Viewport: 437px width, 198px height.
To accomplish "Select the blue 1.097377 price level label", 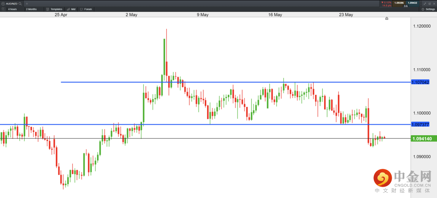I will pos(420,124).
